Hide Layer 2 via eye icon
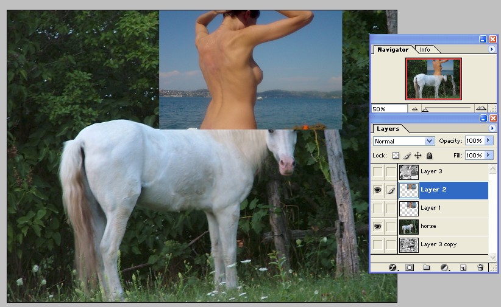Viewport: 501px width, 307px height. 377,190
